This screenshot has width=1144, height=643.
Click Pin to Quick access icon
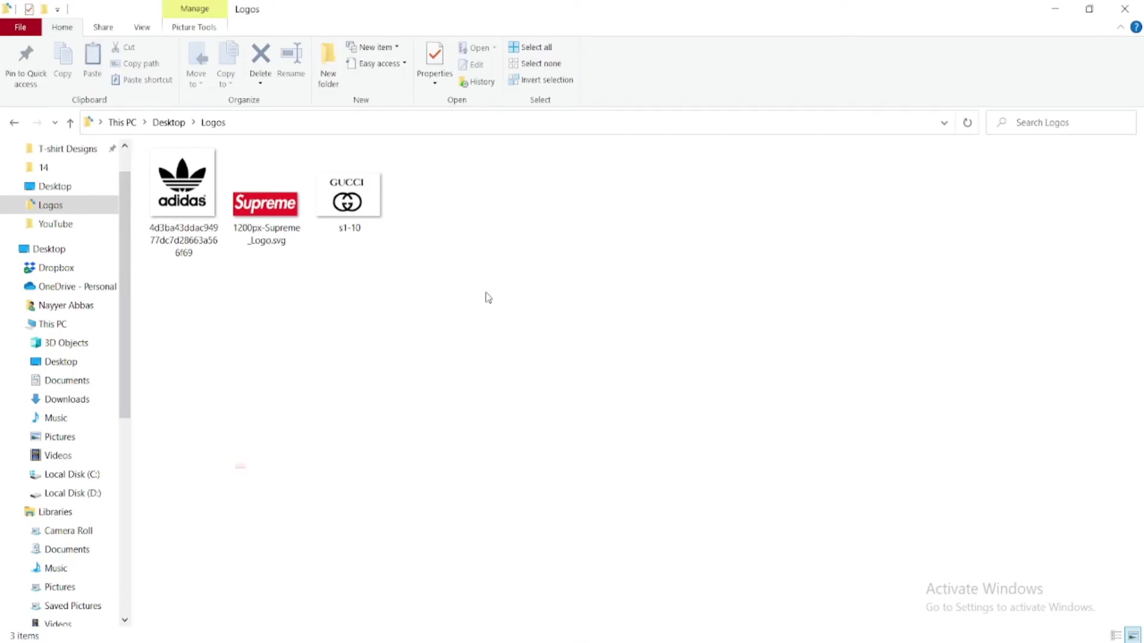click(x=26, y=54)
